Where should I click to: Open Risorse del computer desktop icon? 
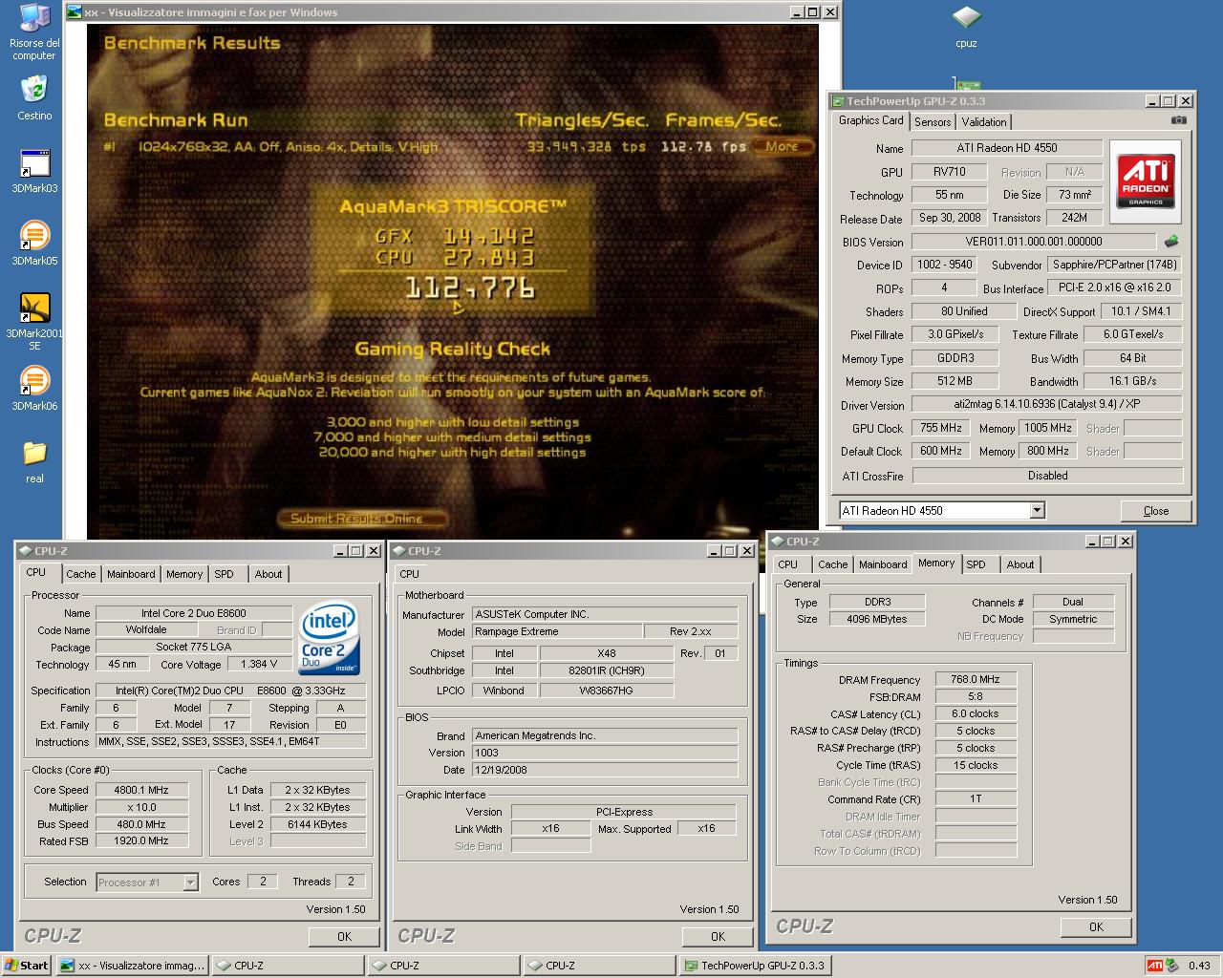[x=34, y=32]
